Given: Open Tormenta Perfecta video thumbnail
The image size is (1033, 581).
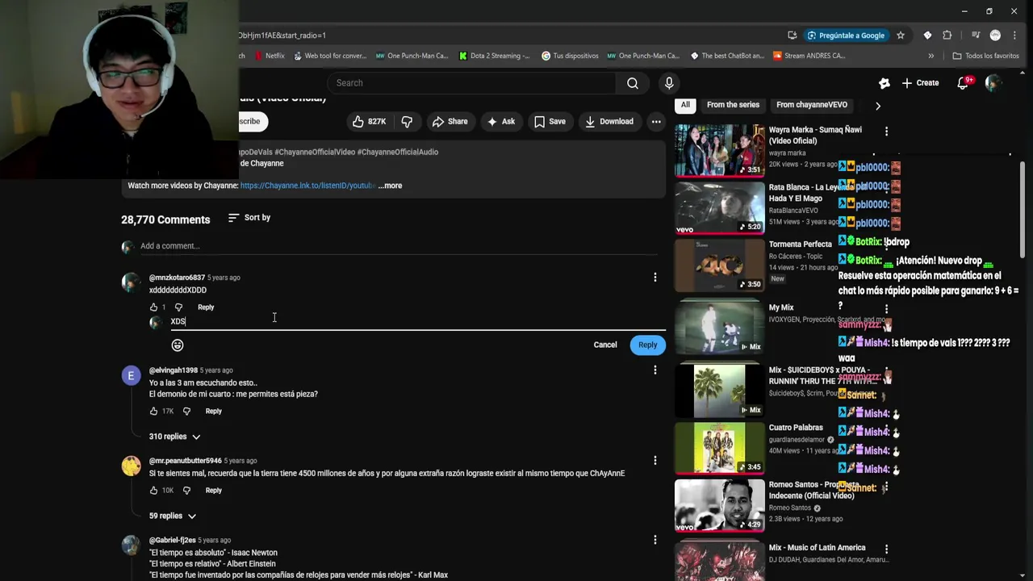Looking at the screenshot, I should 719,265.
